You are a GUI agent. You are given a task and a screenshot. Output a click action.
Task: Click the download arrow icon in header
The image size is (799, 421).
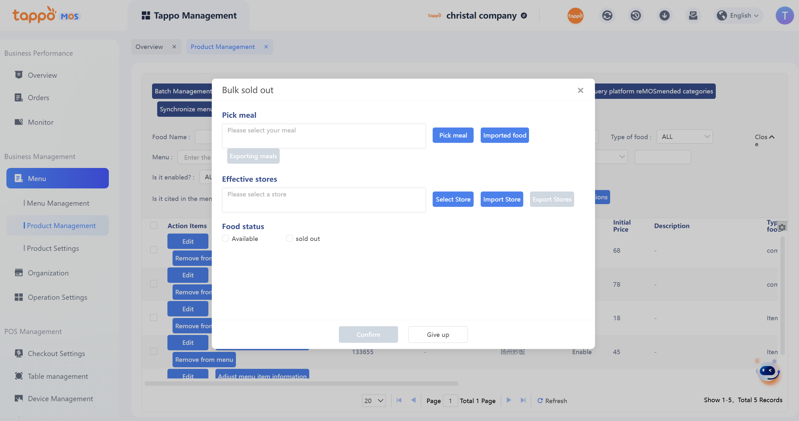pyautogui.click(x=664, y=16)
